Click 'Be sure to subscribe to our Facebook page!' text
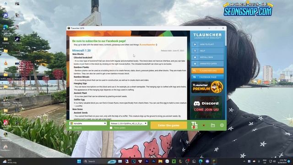Screen dimensions: 293x165 pyautogui.click(x=99, y=41)
